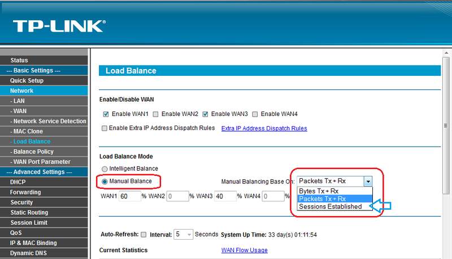Screen dimensions: 452x259
Task: Click the TP-LINK logo
Action: pos(59,26)
